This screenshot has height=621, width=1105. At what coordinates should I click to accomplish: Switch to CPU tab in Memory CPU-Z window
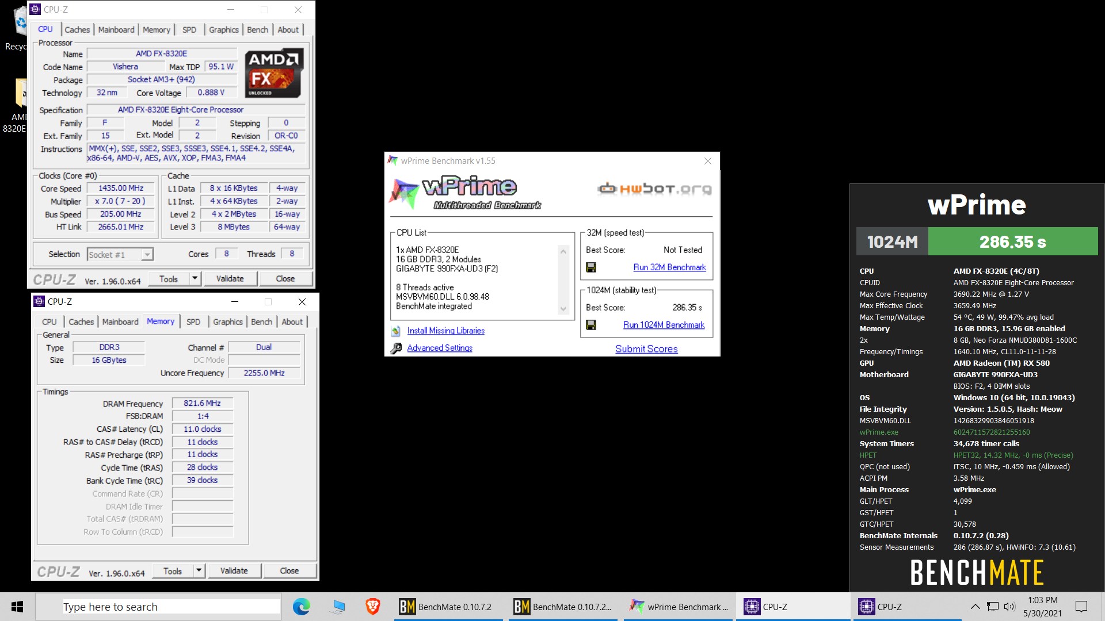click(x=49, y=322)
